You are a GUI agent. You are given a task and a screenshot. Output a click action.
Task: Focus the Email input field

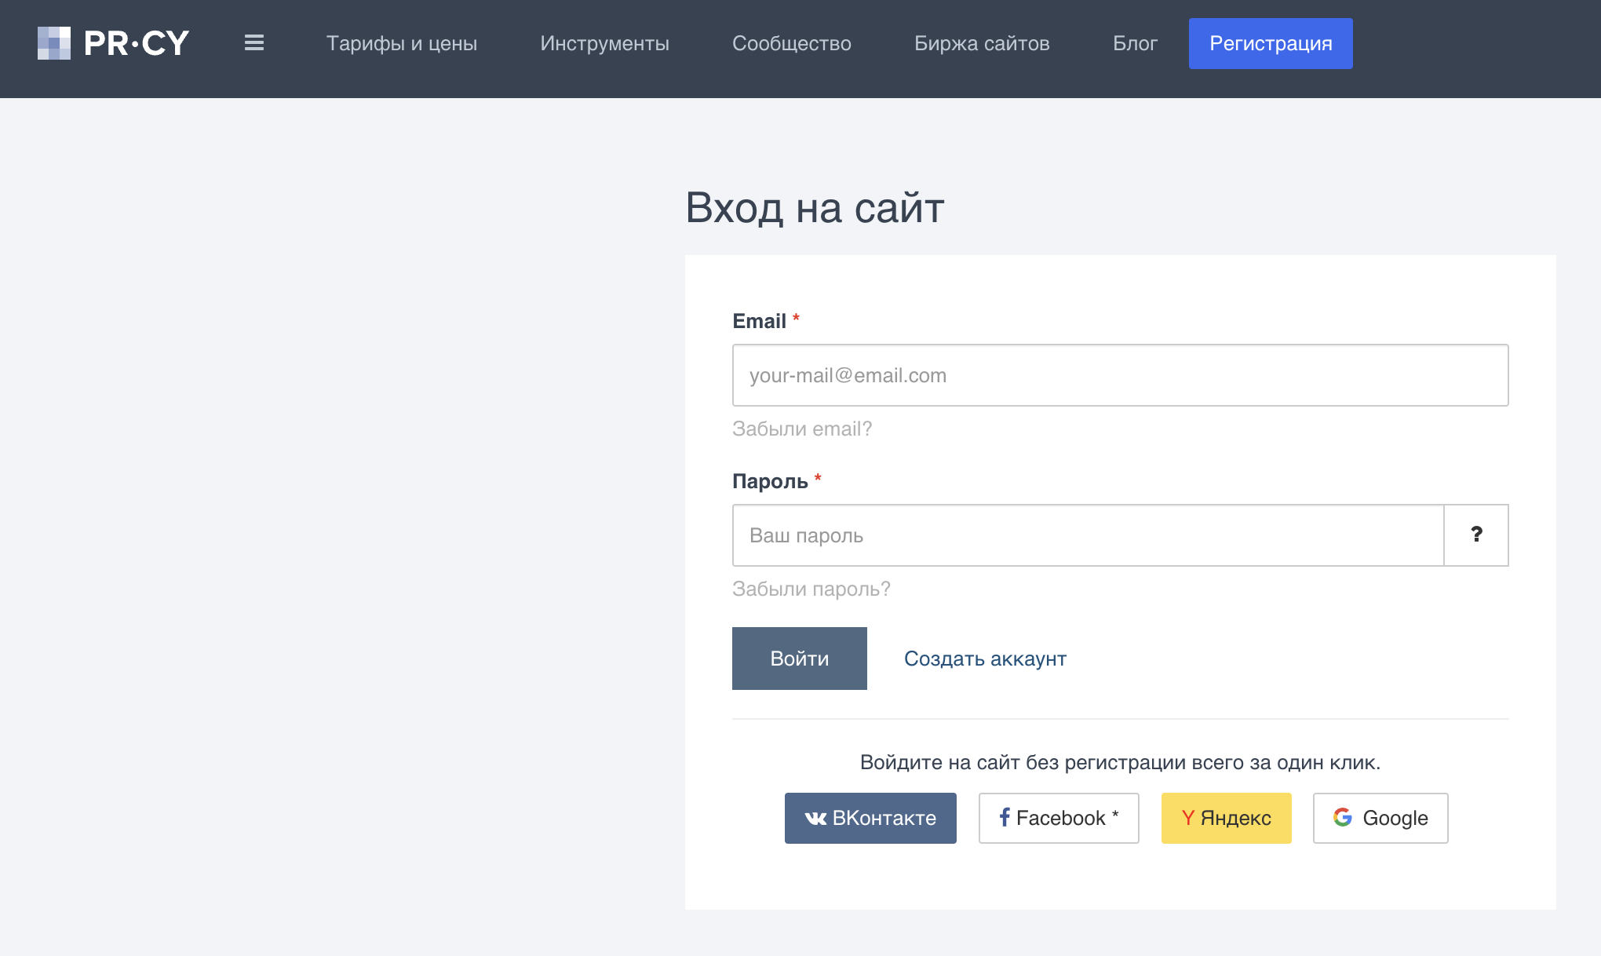pyautogui.click(x=1120, y=375)
